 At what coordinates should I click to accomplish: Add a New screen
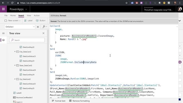pyautogui.click(x=12, y=21)
